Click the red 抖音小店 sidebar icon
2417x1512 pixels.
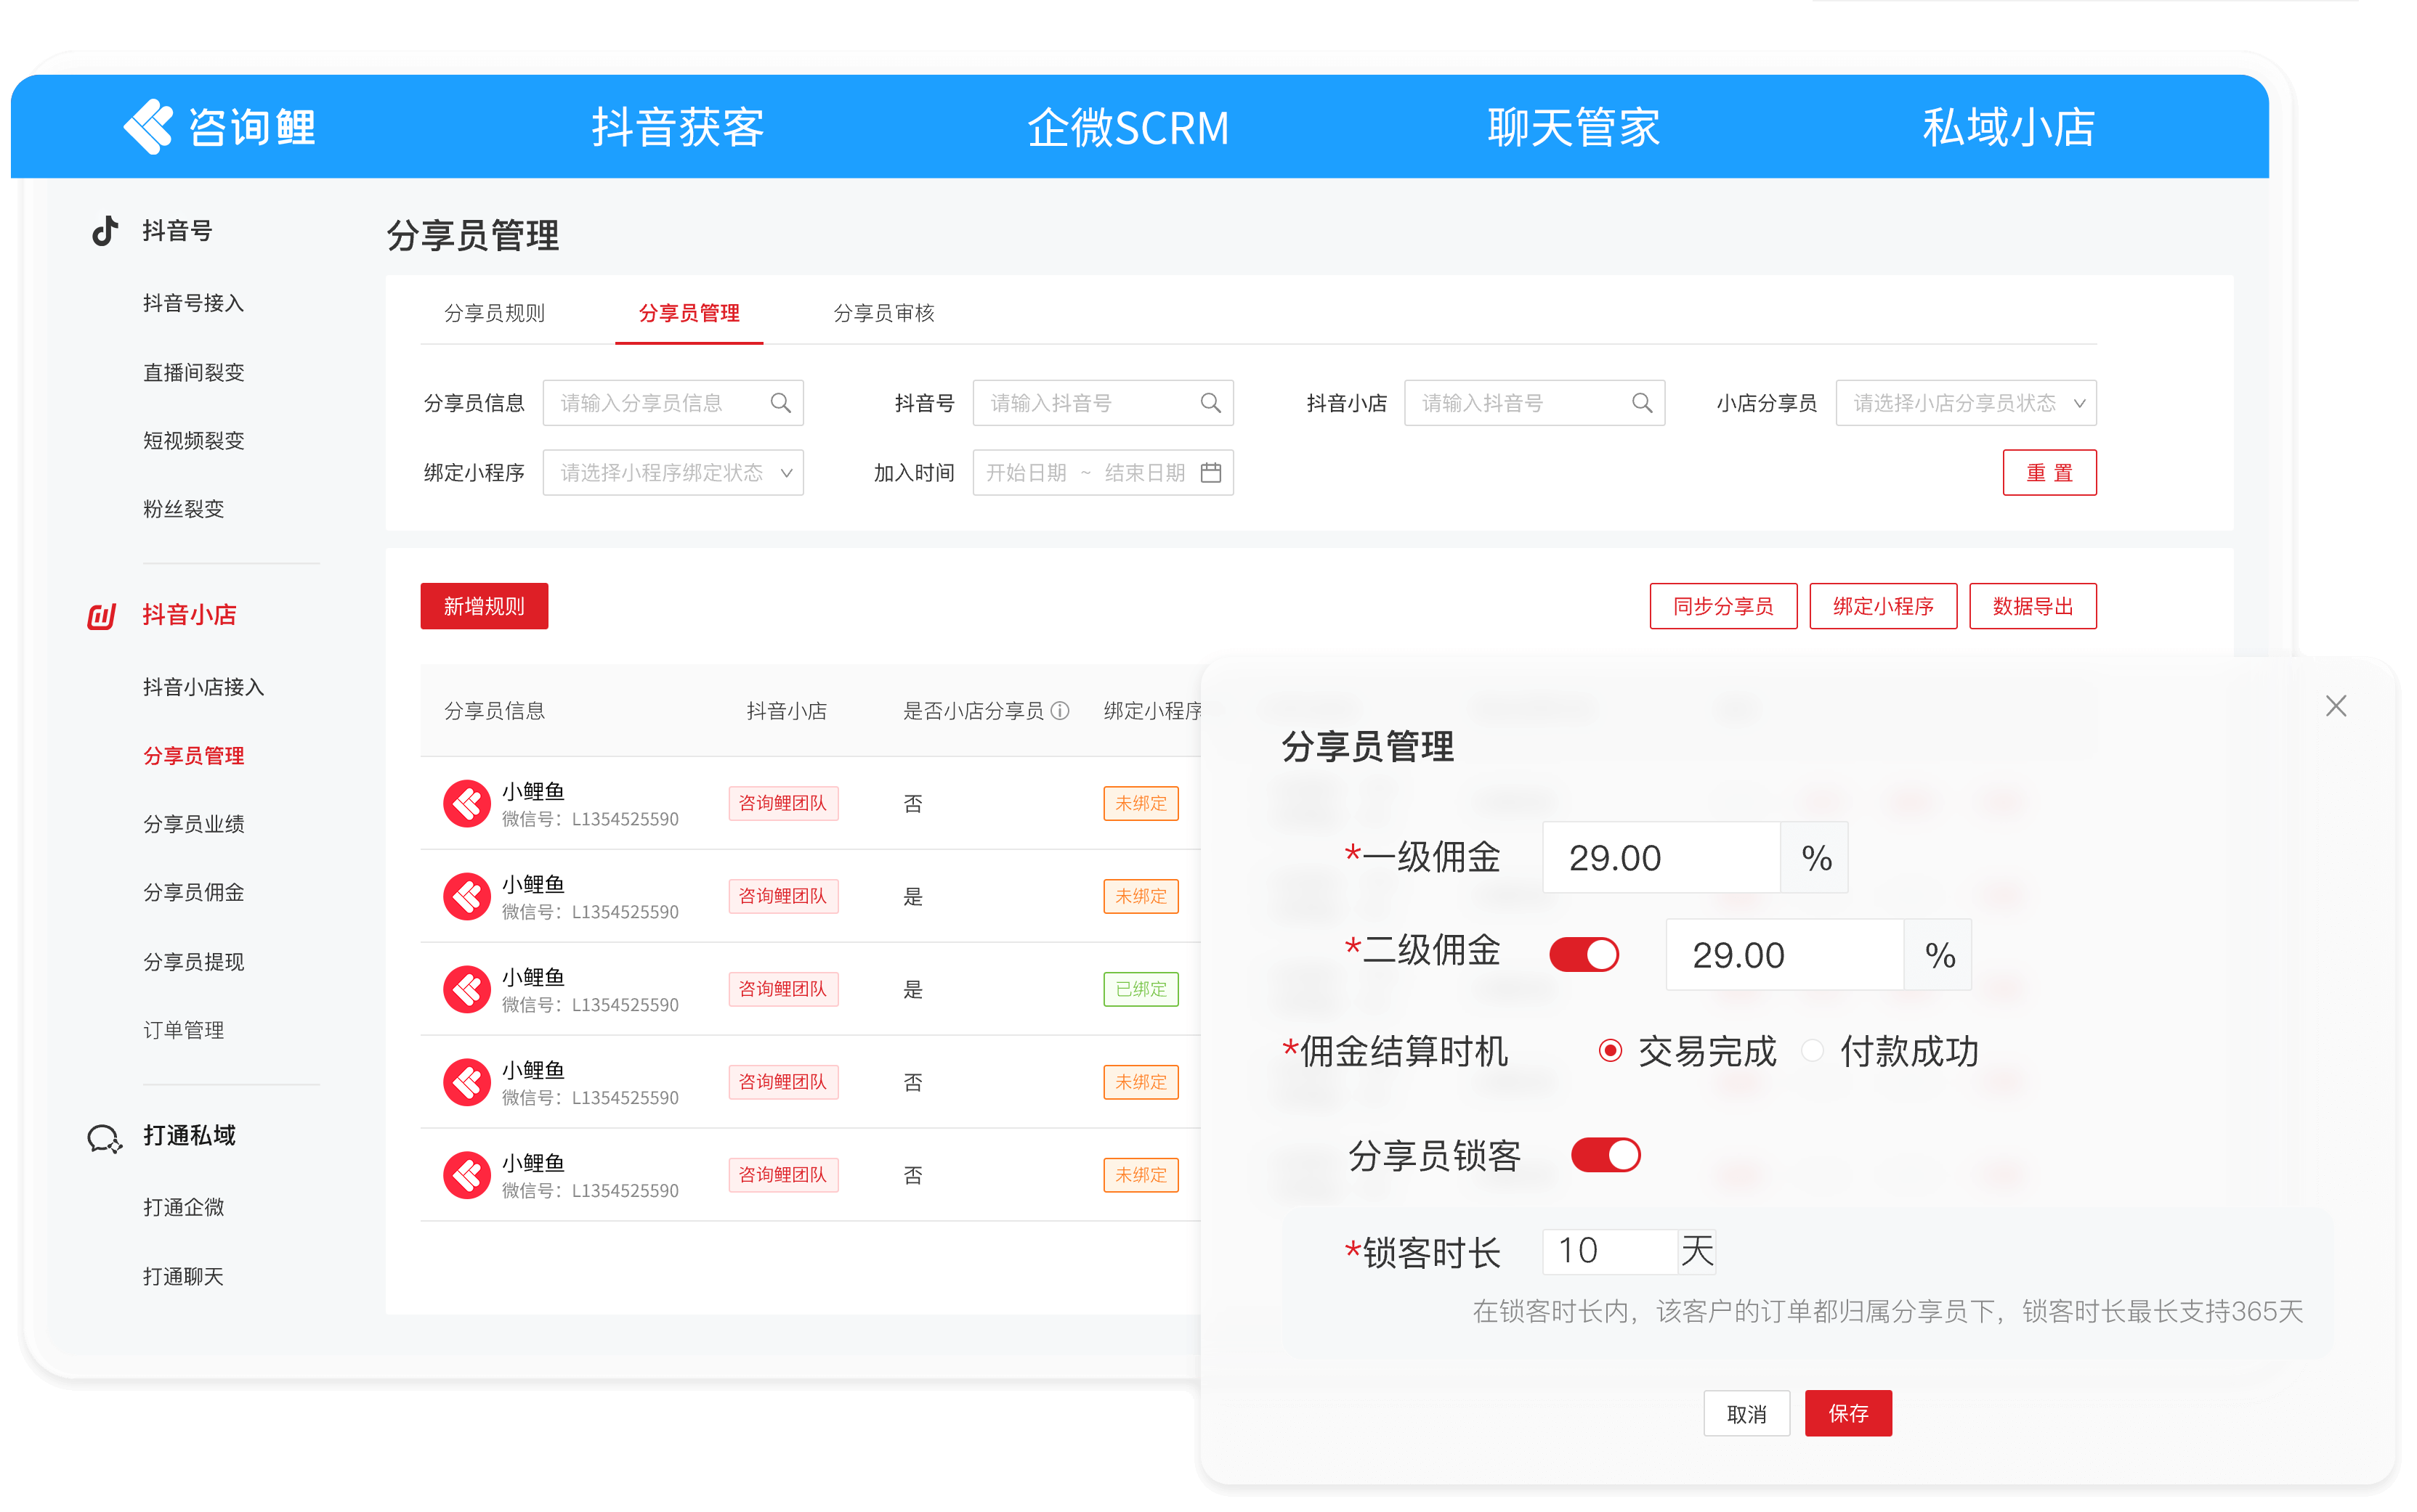pyautogui.click(x=102, y=616)
